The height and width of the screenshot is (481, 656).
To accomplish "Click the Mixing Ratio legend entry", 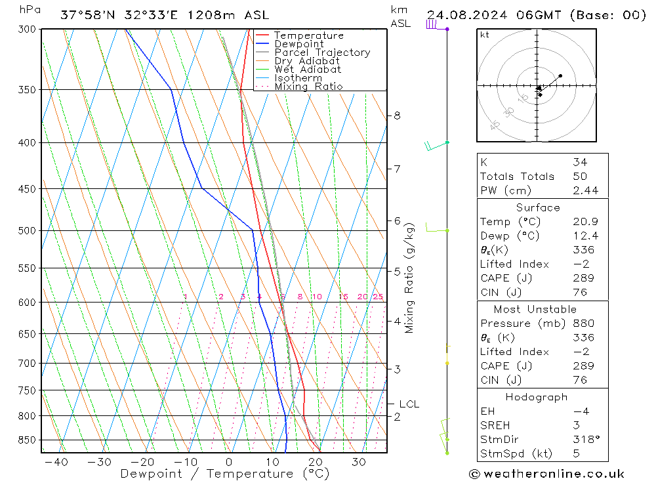I will [308, 87].
